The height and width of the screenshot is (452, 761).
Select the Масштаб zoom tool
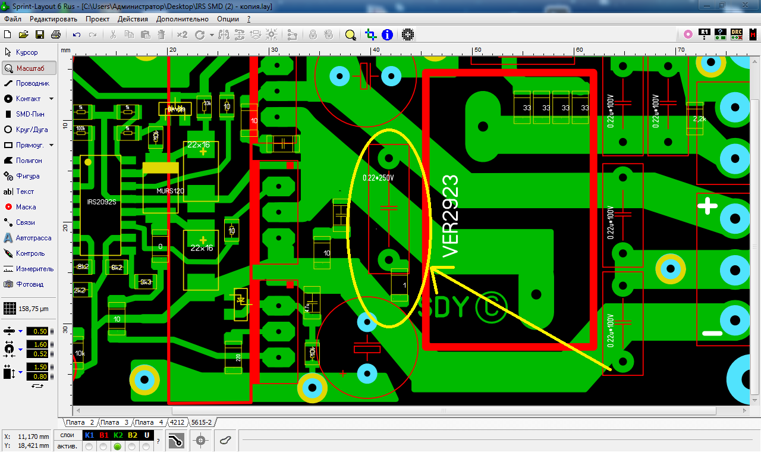point(29,68)
